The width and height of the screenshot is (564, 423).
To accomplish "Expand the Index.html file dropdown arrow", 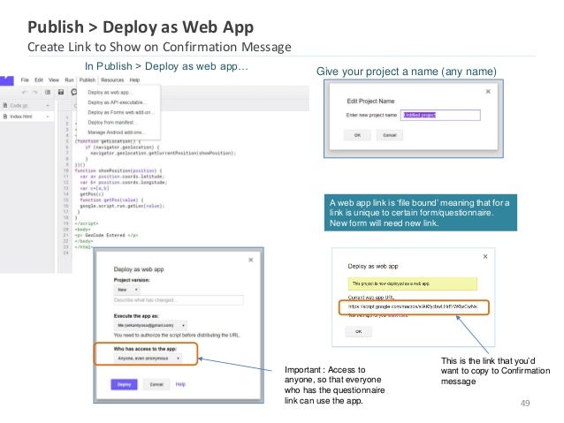I will (48, 117).
